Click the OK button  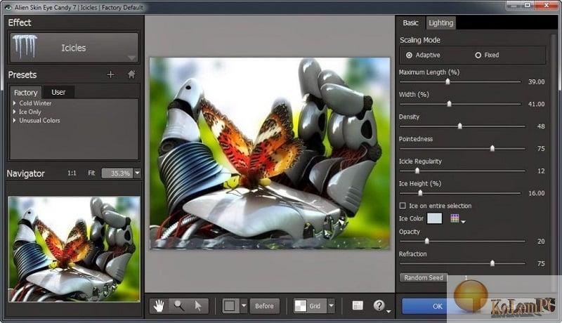tap(437, 307)
